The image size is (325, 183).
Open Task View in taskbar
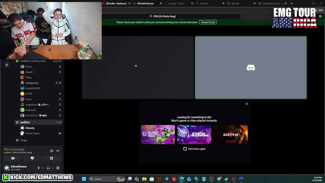[x=130, y=179]
